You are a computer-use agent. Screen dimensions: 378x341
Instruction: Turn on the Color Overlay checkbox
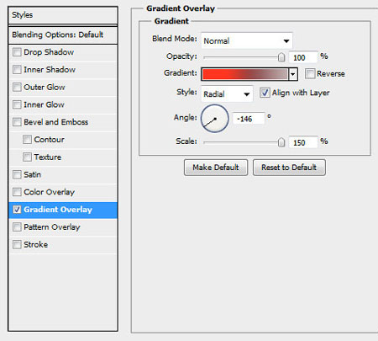(x=17, y=192)
